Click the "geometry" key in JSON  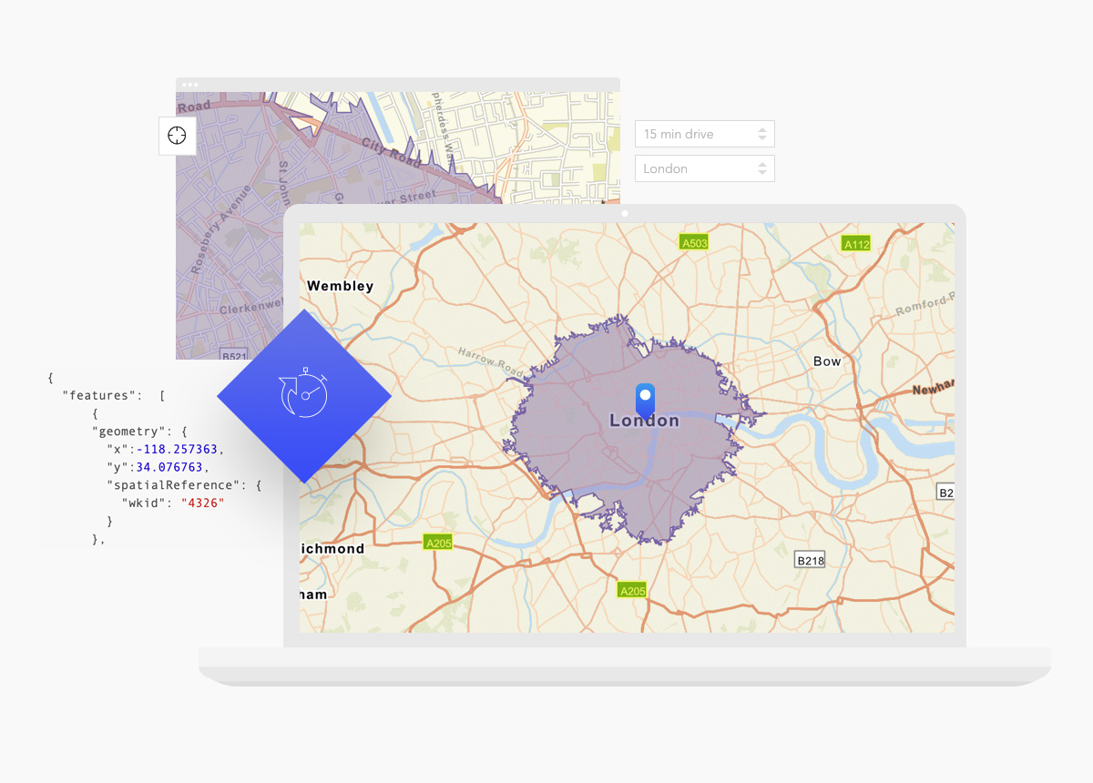click(x=128, y=431)
